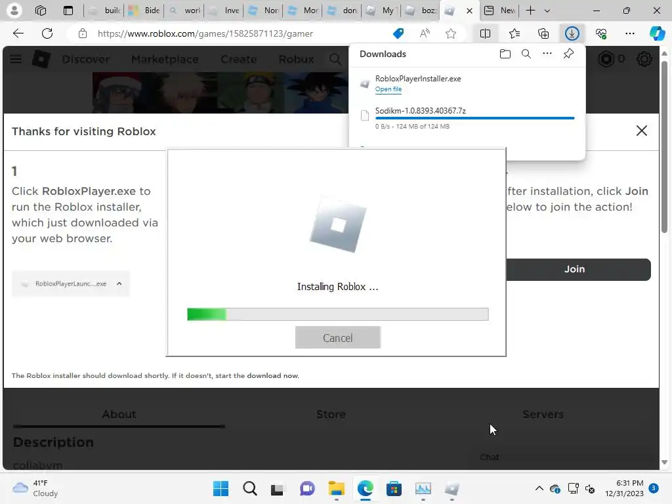Open Microsoft Store from taskbar
Viewport: 672px width, 504px height.
pos(394,488)
